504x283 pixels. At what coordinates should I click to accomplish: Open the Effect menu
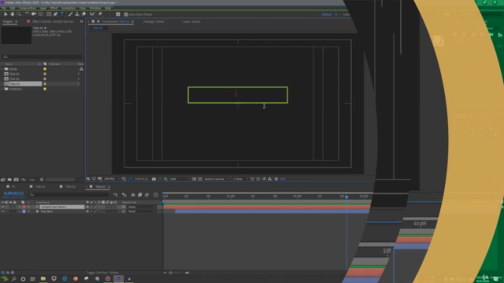coord(54,8)
